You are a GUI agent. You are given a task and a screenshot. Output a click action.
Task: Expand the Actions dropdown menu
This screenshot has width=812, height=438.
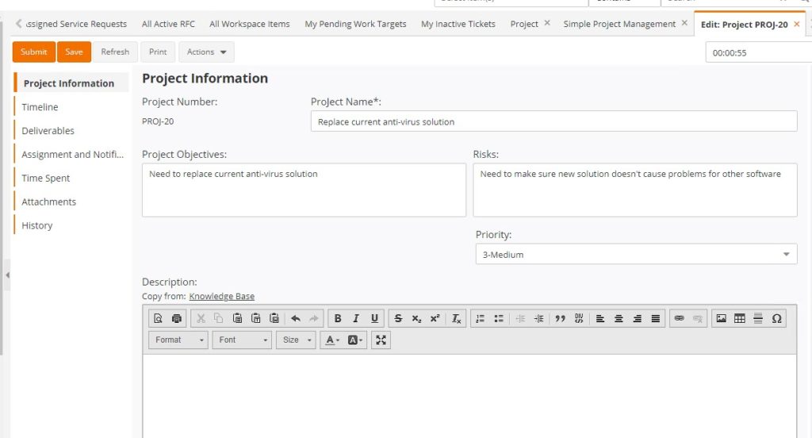pos(206,52)
